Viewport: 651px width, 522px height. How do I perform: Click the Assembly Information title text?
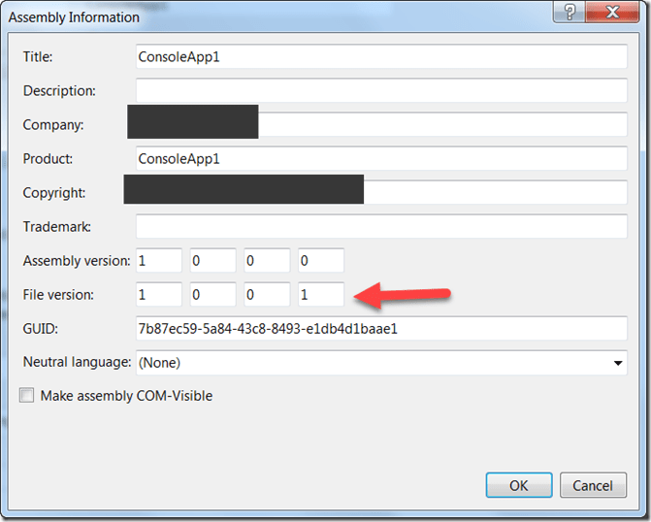[x=74, y=17]
